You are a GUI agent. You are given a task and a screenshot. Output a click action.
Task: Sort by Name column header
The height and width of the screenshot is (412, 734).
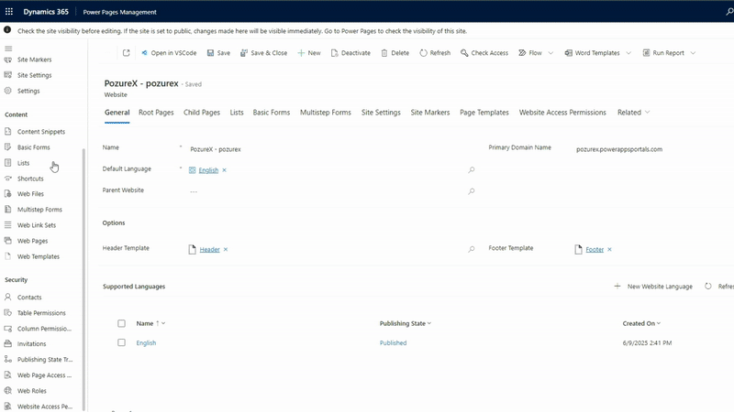point(150,324)
